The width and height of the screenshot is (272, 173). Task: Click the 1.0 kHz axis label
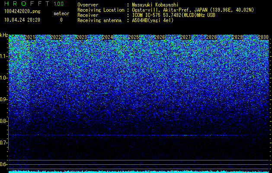[x=3, y=78]
